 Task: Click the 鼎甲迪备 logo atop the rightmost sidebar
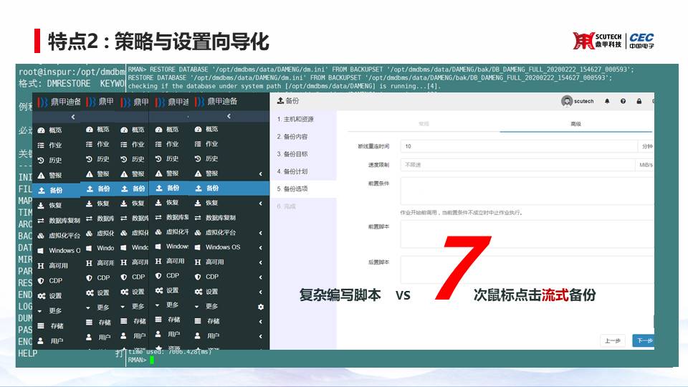point(216,101)
